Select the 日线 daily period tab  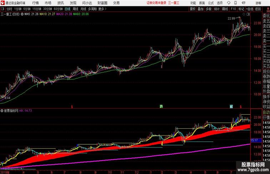[67, 9]
